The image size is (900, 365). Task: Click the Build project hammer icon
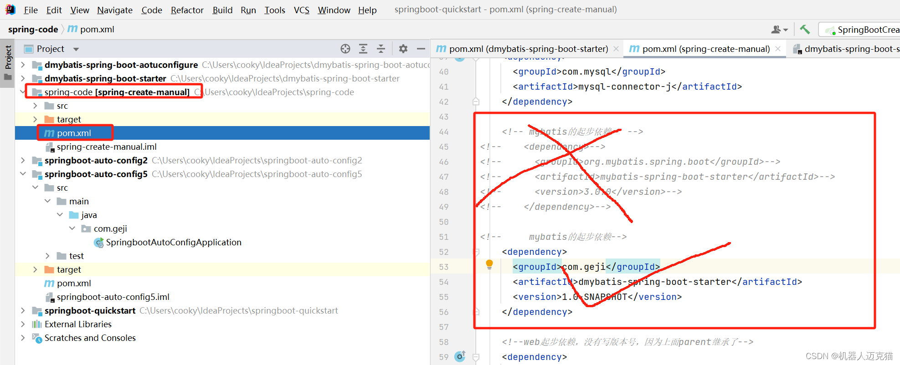pos(805,30)
